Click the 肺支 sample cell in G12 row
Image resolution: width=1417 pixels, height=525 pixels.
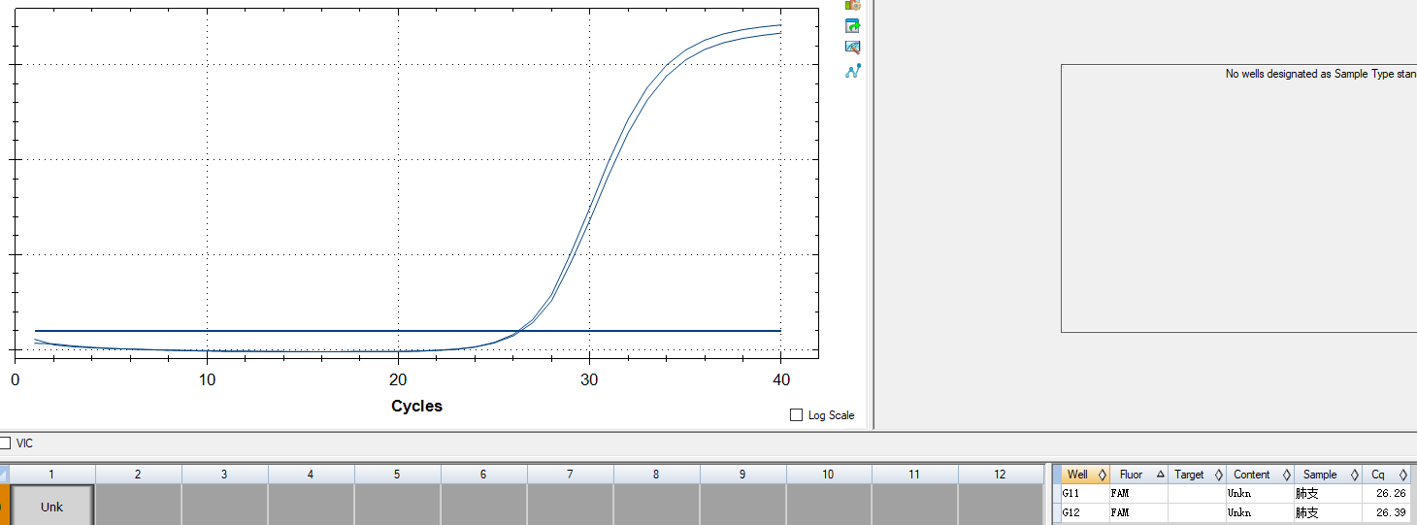tap(1328, 512)
